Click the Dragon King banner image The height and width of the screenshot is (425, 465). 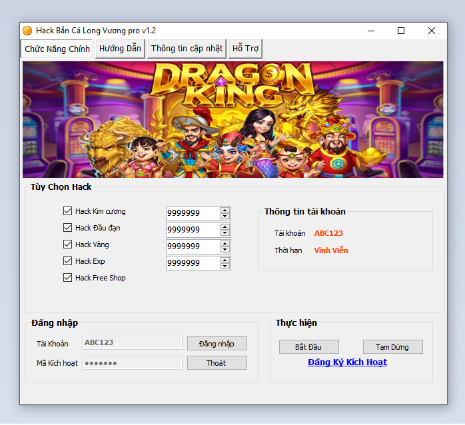point(232,120)
